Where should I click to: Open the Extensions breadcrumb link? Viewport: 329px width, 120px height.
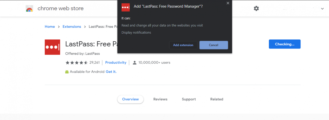point(72,27)
